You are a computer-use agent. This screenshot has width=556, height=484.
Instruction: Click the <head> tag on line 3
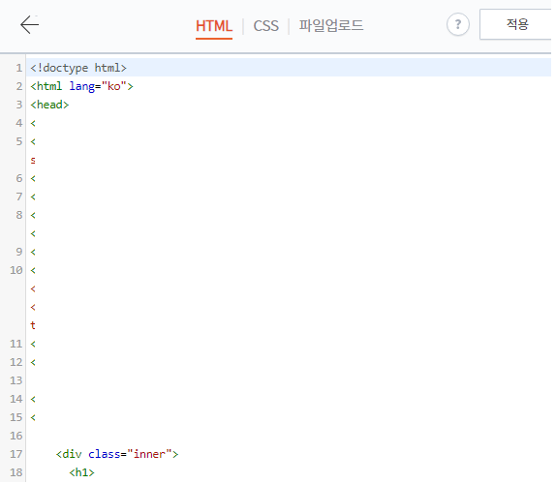49,106
